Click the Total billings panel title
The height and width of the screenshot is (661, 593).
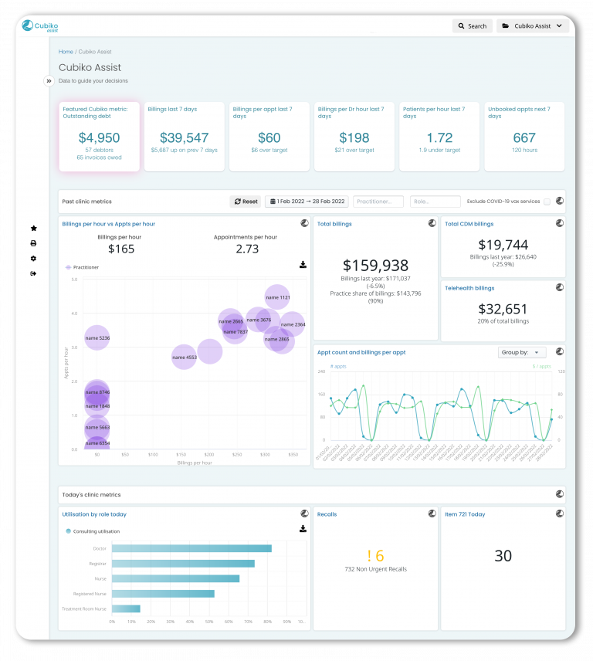click(334, 224)
